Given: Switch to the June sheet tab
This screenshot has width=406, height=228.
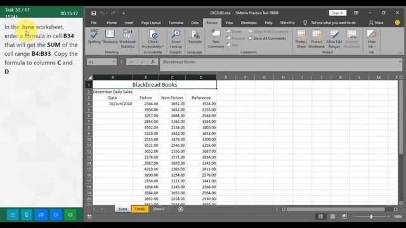Looking at the screenshot, I should click(x=122, y=209).
